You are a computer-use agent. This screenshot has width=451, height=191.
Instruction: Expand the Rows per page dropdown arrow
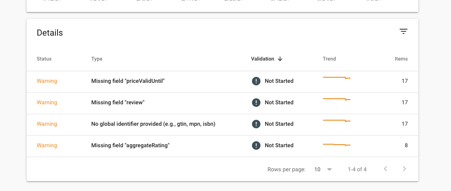[x=329, y=170]
